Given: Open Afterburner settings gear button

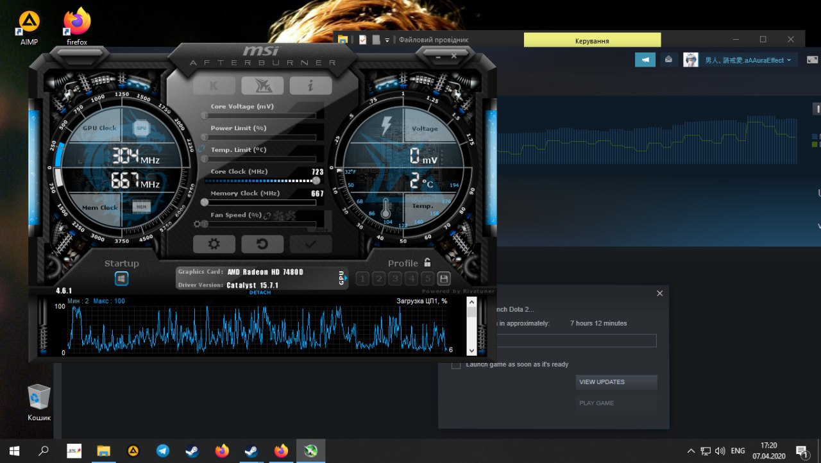Looking at the screenshot, I should (x=214, y=244).
